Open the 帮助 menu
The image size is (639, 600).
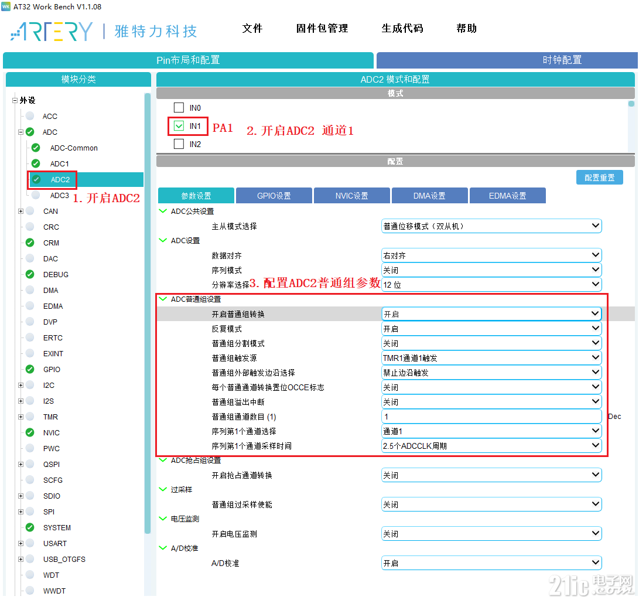coord(467,29)
